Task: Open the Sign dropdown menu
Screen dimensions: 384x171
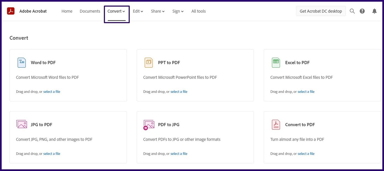Action: (178, 11)
